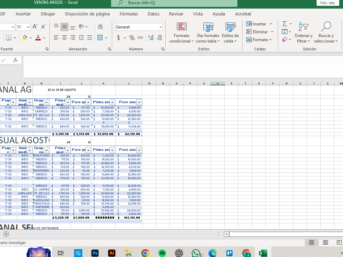Expand the borders dropdown arrow

[15, 38]
